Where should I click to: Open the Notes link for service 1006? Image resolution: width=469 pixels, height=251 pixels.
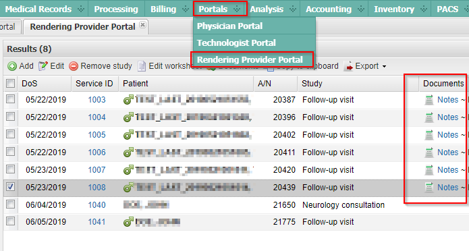point(448,152)
